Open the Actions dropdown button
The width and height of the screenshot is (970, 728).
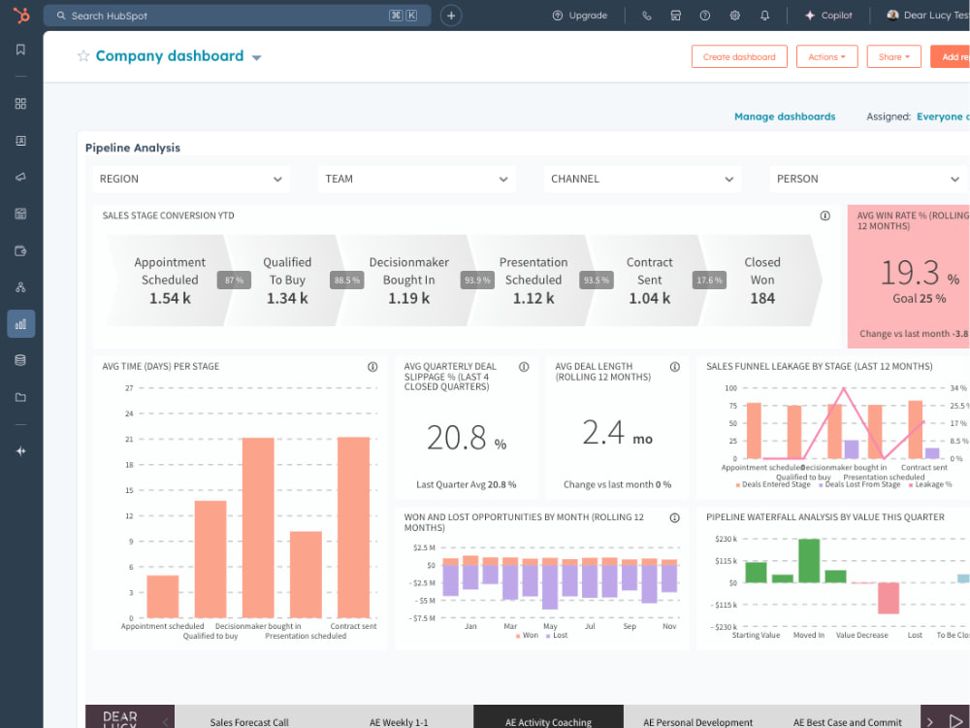coord(826,57)
